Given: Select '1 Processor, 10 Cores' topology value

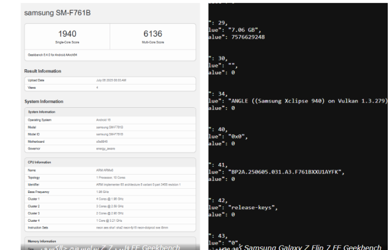Looking at the screenshot, I should pyautogui.click(x=111, y=178).
